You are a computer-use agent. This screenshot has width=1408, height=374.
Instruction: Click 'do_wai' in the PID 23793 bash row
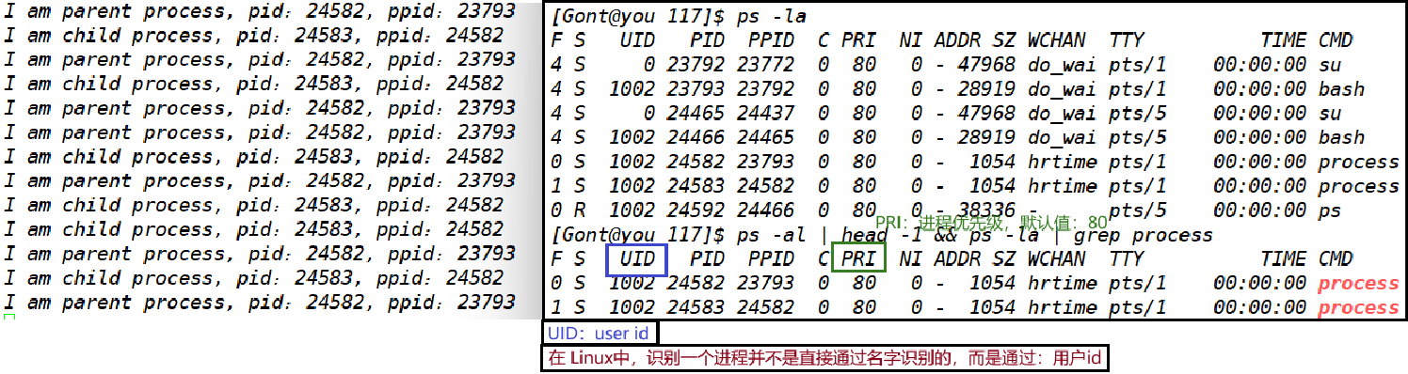[x=1062, y=89]
